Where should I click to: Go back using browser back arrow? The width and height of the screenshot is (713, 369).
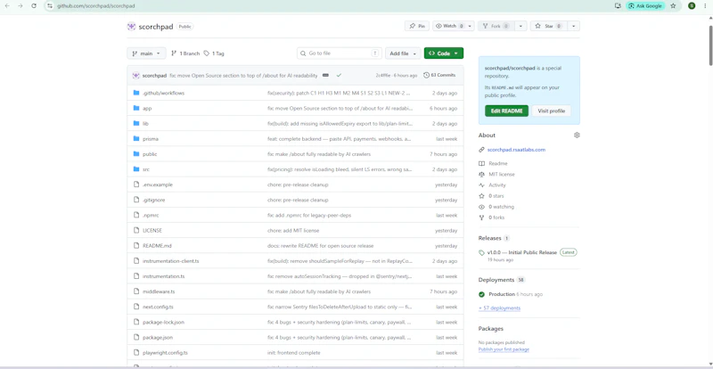click(7, 6)
